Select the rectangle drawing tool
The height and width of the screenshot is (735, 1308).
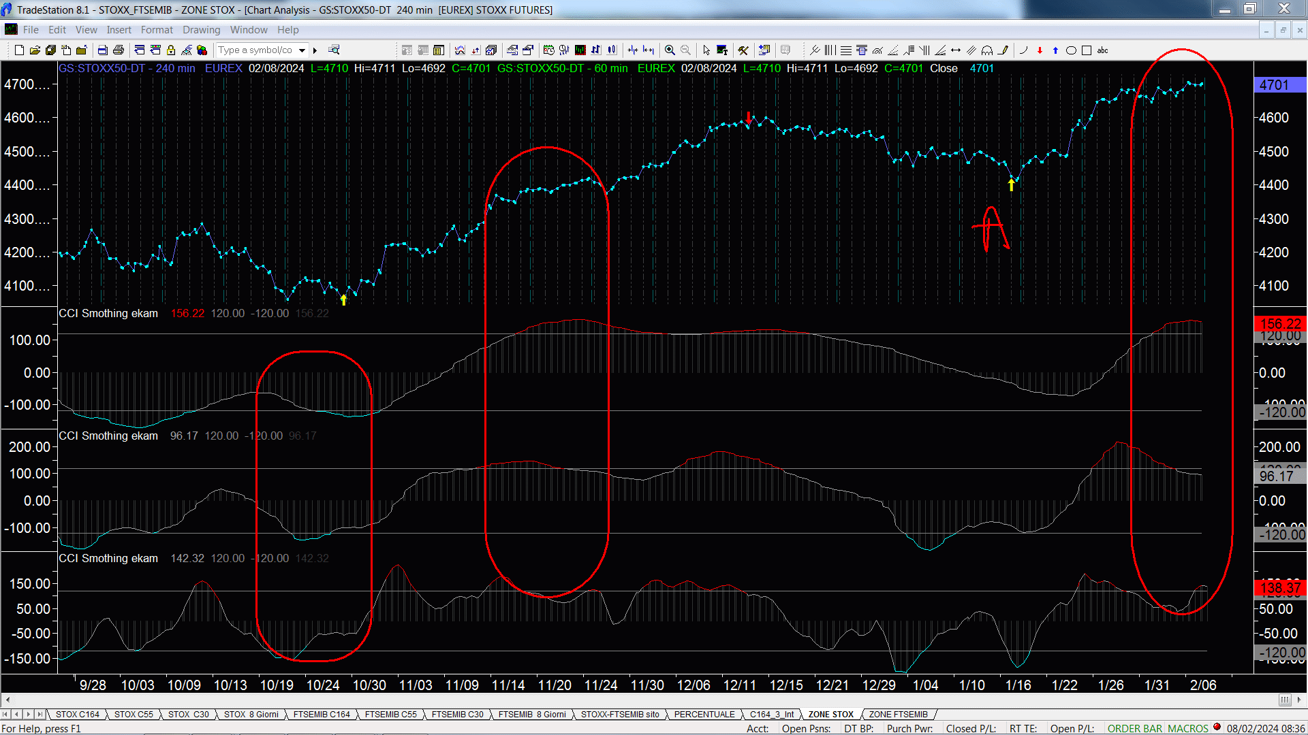1087,50
